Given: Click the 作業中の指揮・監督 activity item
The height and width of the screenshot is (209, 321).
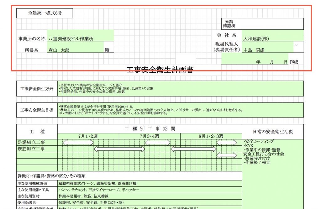Looking at the screenshot, I should coord(262,150).
